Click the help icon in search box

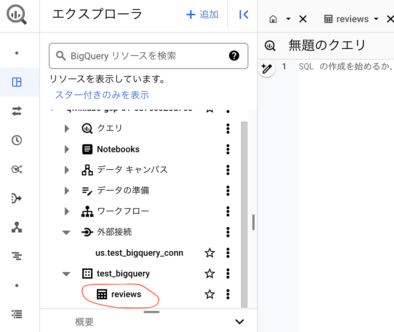coord(234,56)
